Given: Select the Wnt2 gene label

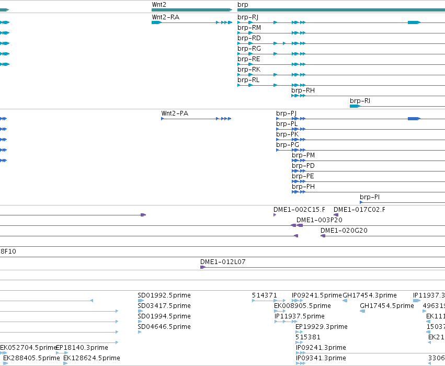Looking at the screenshot, I should tap(159, 5).
